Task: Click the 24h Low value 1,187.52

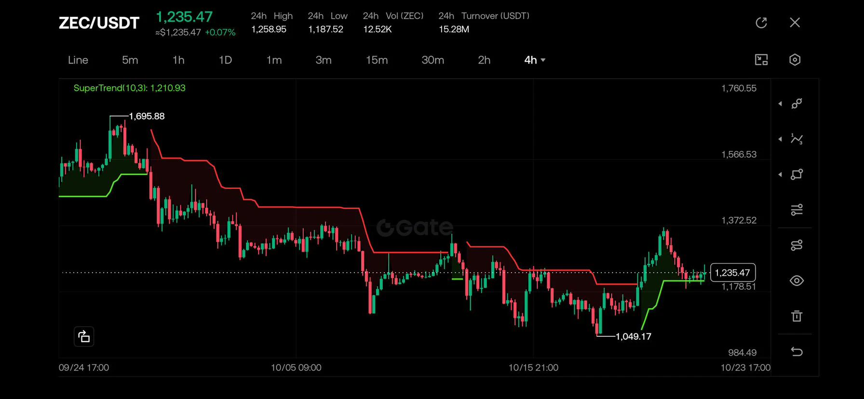Action: click(x=325, y=29)
